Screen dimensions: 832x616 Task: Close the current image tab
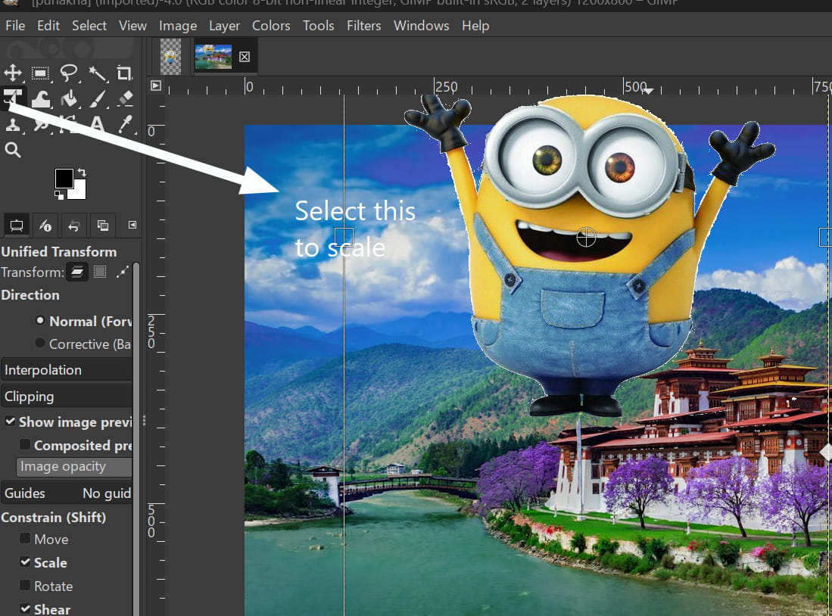point(244,57)
